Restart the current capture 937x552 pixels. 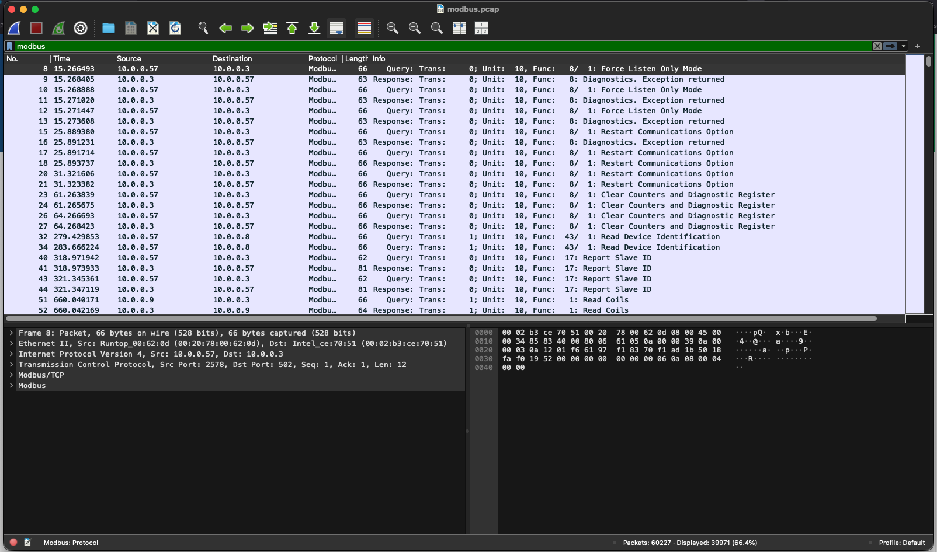(58, 27)
